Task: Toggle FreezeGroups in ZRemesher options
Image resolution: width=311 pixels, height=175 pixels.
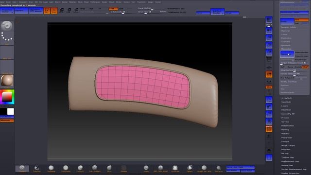Action: [x=301, y=56]
